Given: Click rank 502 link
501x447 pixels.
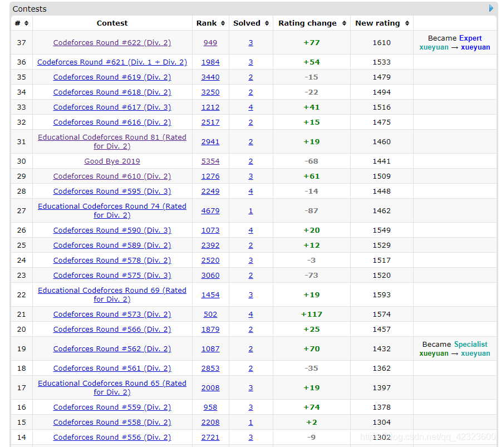Looking at the screenshot, I should pos(210,314).
